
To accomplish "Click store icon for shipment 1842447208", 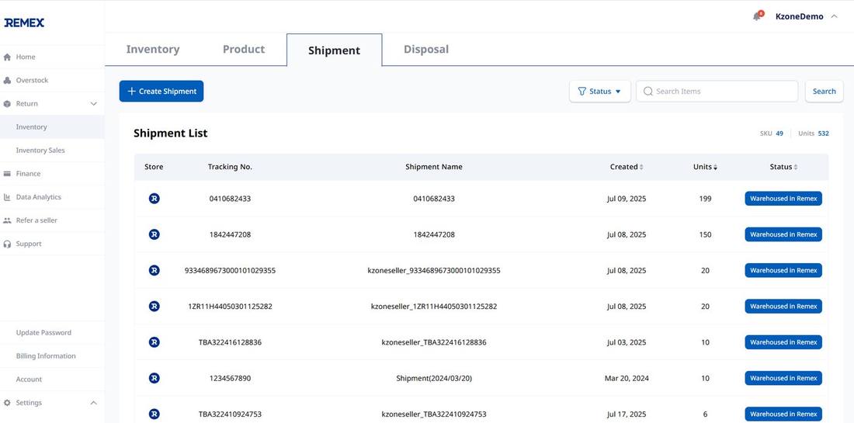I will coord(154,234).
